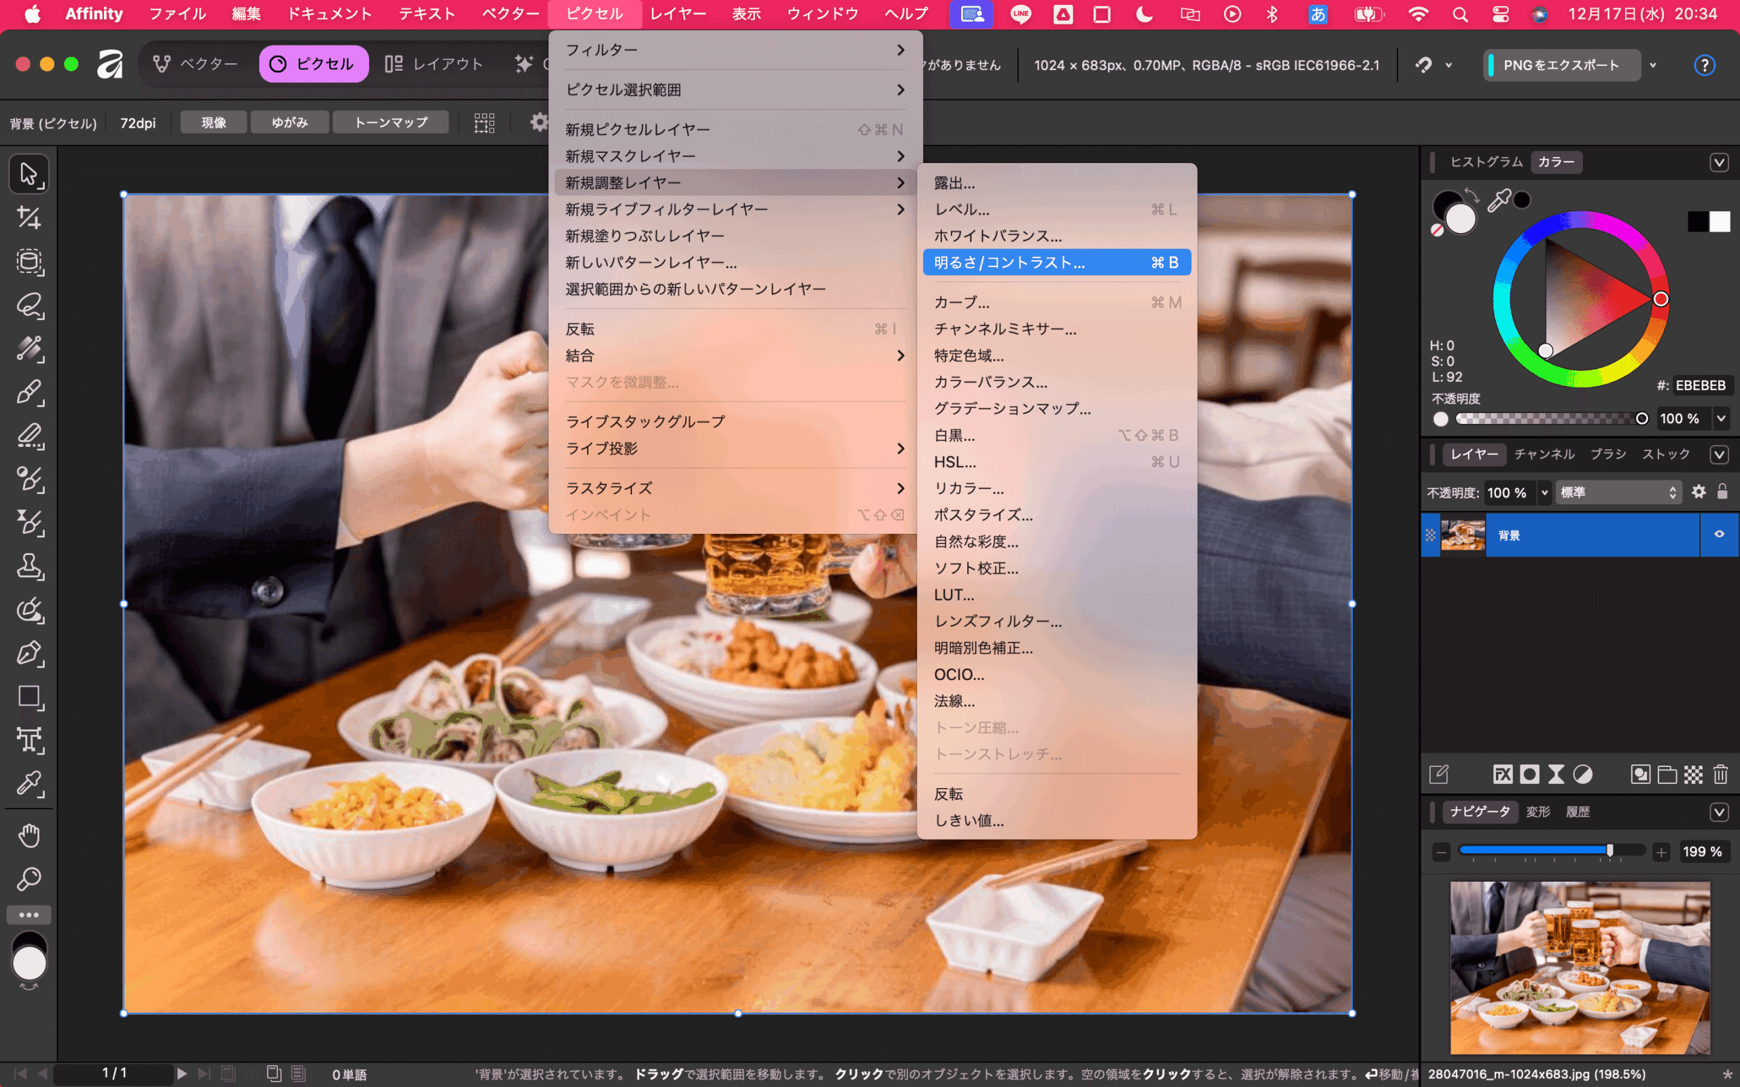
Task: Toggle the layer lock icon
Action: 1722,492
